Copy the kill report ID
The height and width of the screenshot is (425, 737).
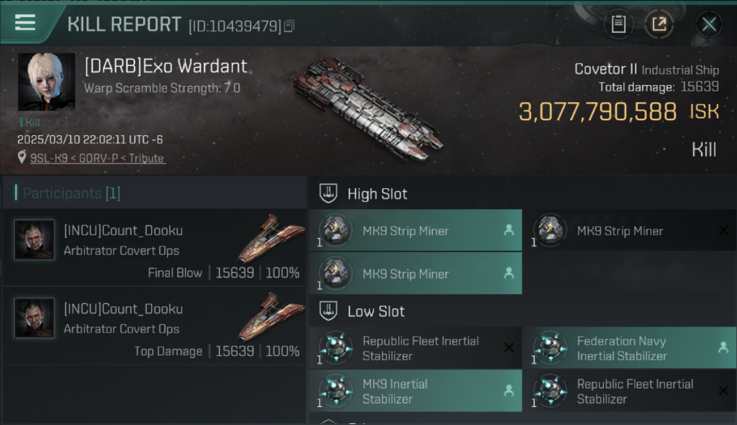click(289, 26)
